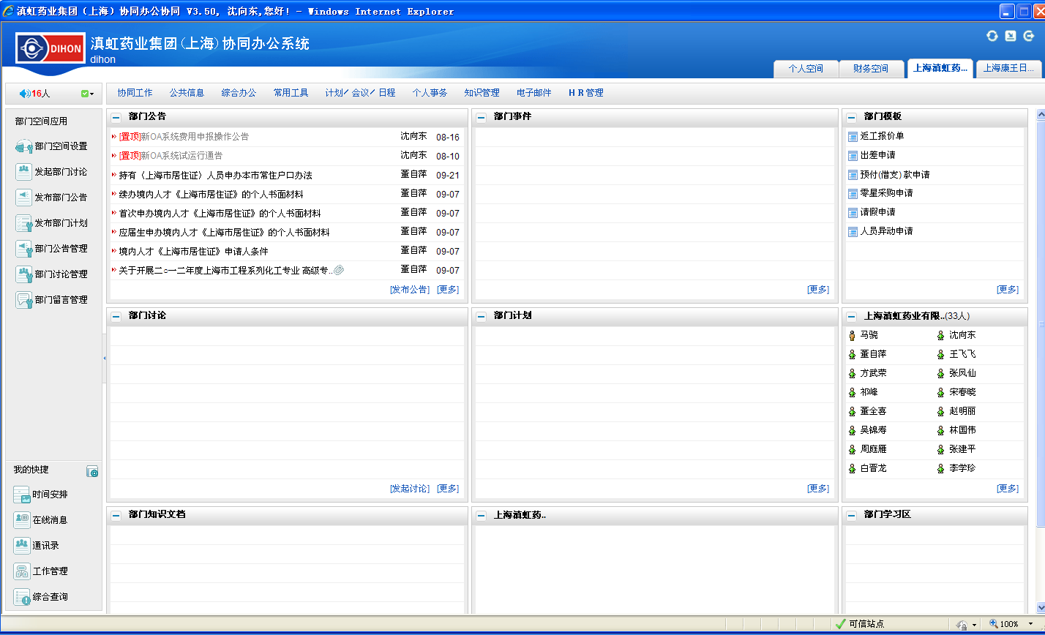Collapse the bottom-middle 上海滇虹药.. panel

pos(482,516)
